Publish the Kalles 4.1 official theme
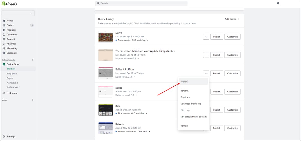 pyautogui.click(x=217, y=73)
